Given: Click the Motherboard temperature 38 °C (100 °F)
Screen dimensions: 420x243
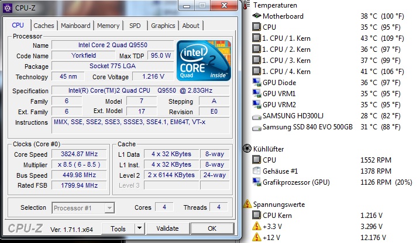Looking at the screenshot, I should (x=382, y=16).
